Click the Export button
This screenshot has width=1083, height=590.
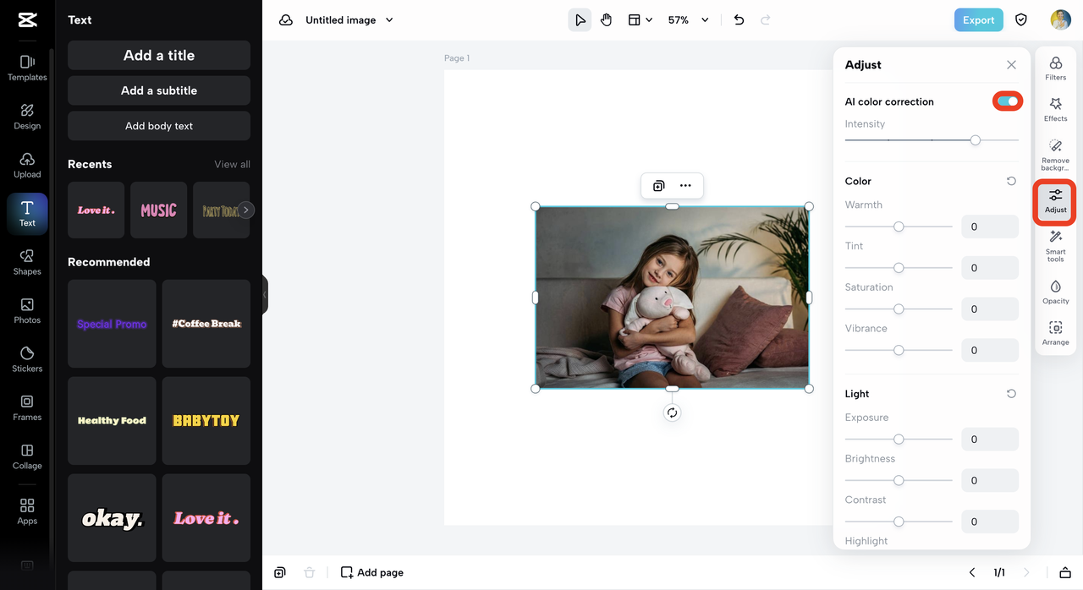[978, 20]
